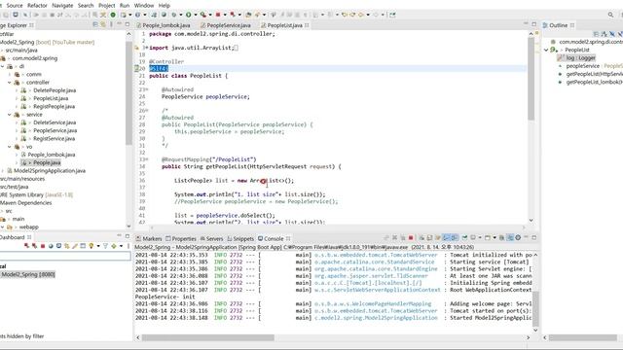
Task: Switch to PeopleList.java editor tab
Action: (284, 25)
